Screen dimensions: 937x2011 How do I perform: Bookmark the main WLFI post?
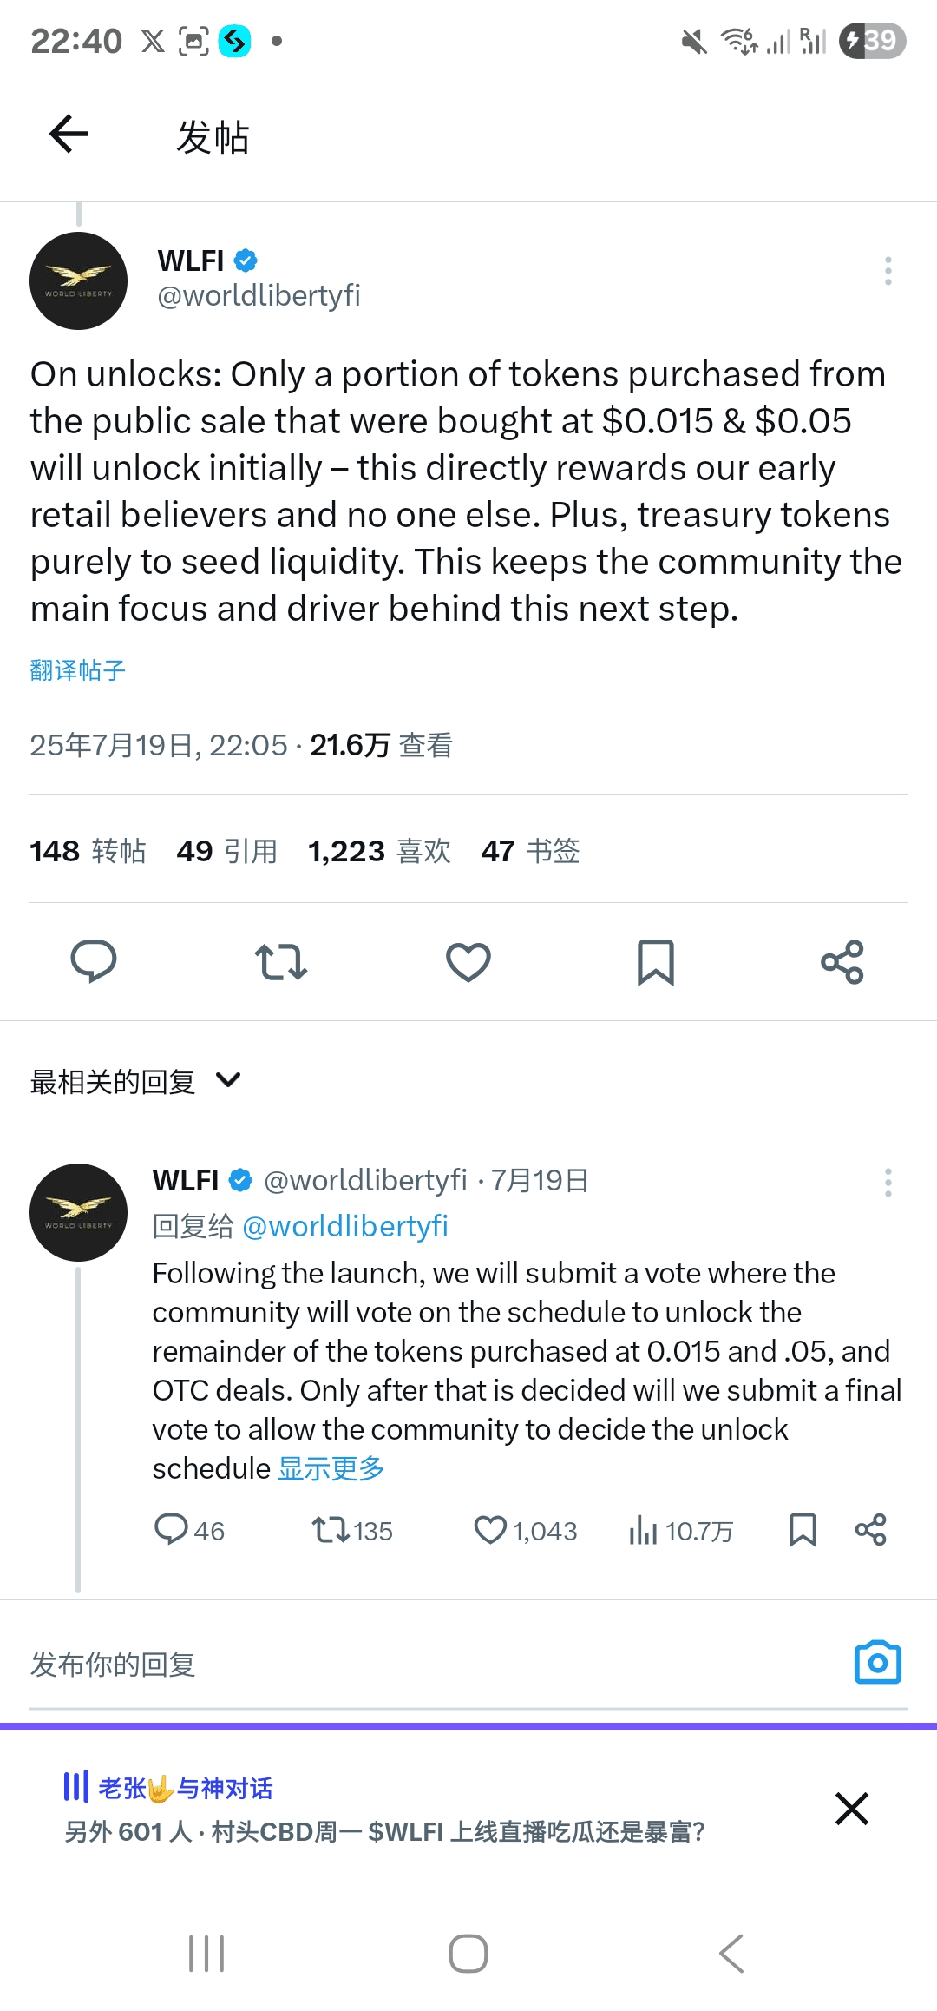[656, 962]
